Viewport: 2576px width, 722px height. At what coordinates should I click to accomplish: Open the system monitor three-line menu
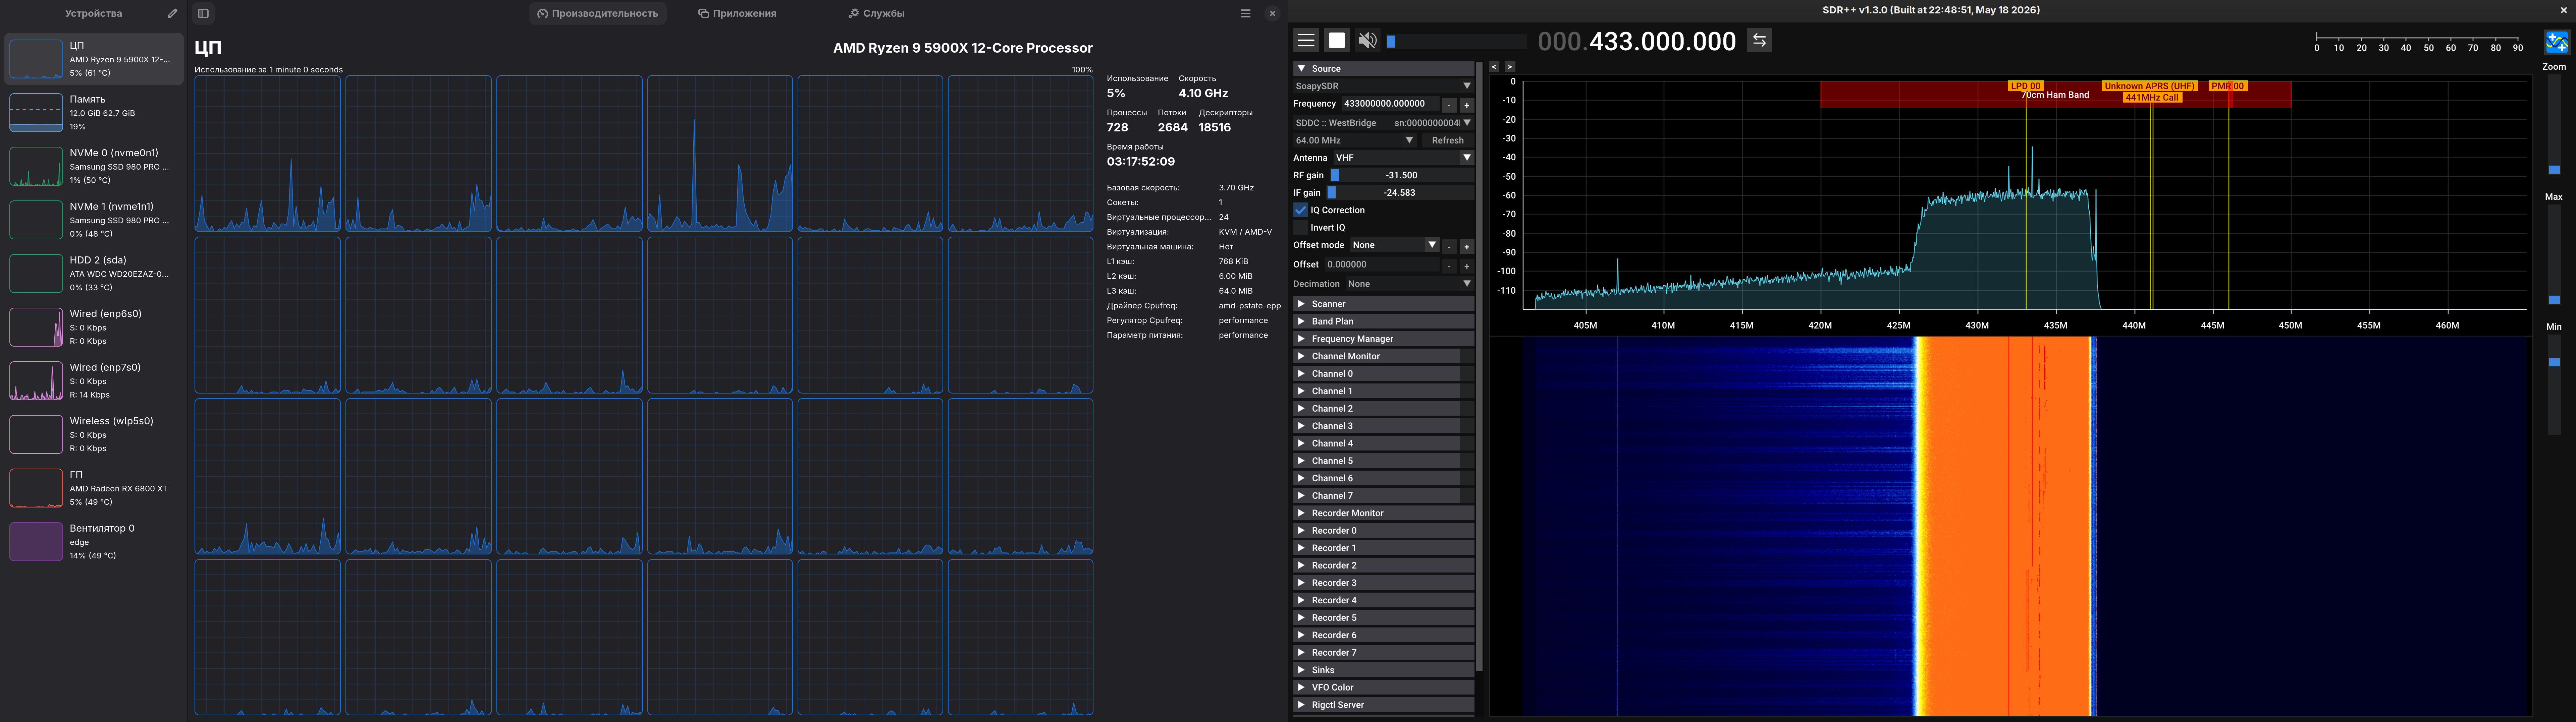(1245, 13)
